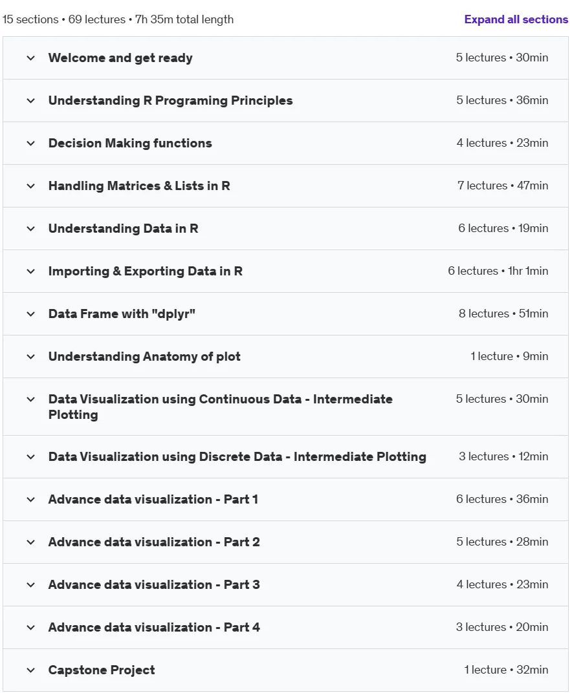
Task: Select Advance data visualization - Part 3 title
Action: (x=154, y=584)
